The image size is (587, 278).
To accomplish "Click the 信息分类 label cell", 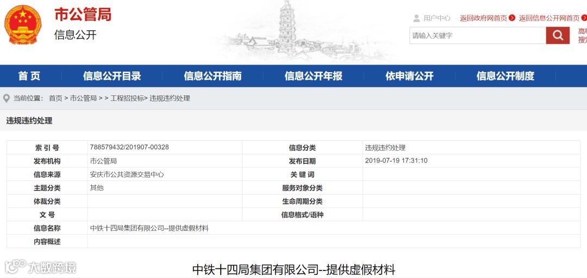I will (303, 148).
